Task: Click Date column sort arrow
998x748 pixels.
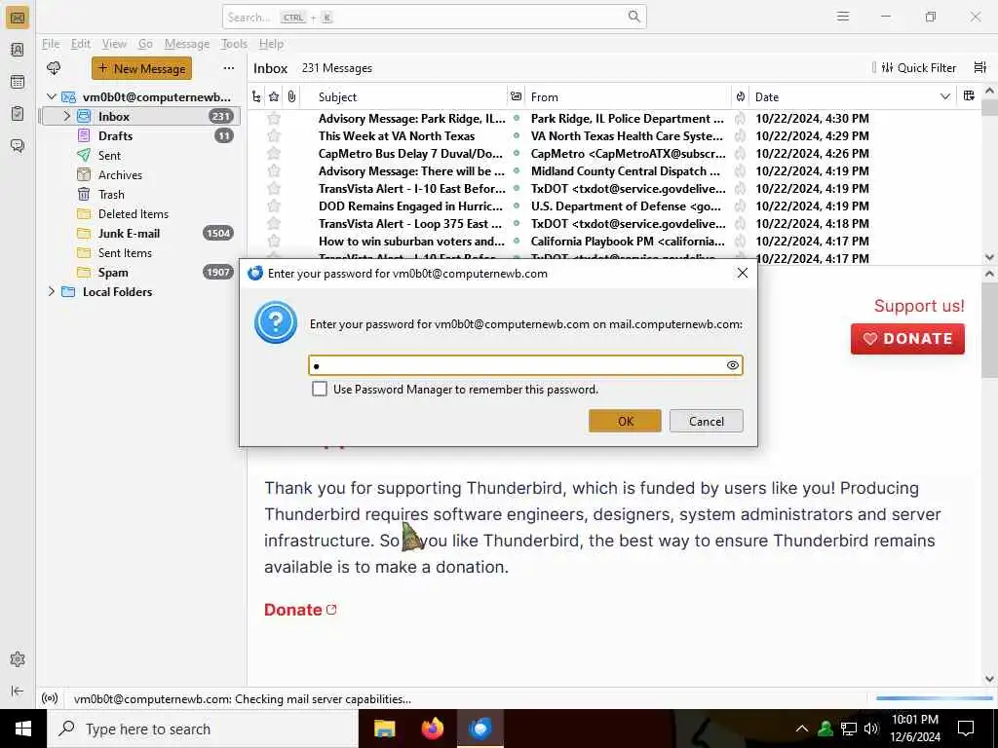Action: click(945, 96)
